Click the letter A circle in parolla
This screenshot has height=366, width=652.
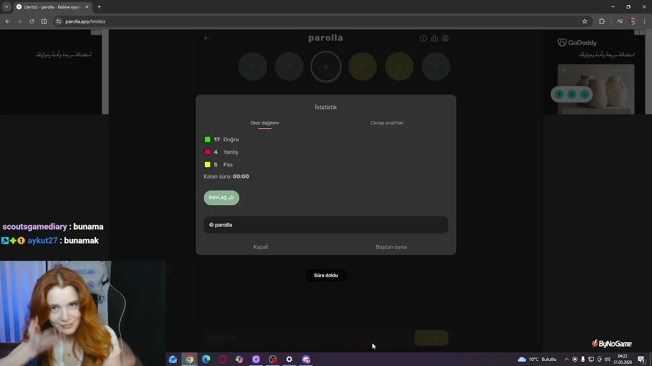253,67
